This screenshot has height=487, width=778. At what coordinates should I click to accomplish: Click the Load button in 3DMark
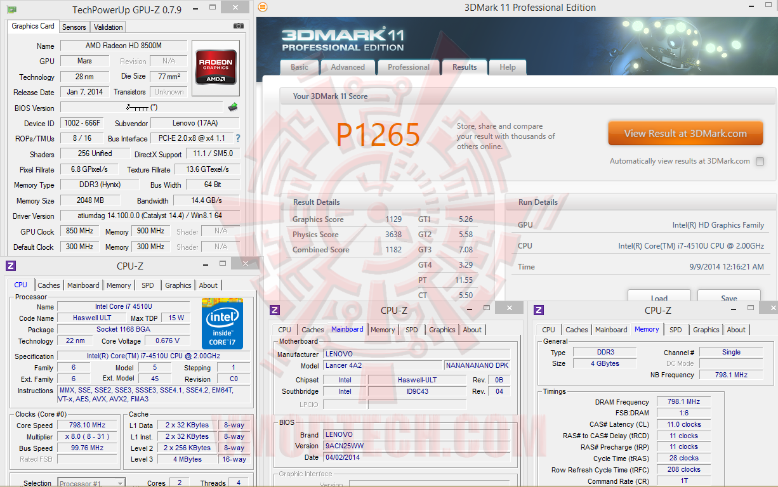(x=659, y=297)
